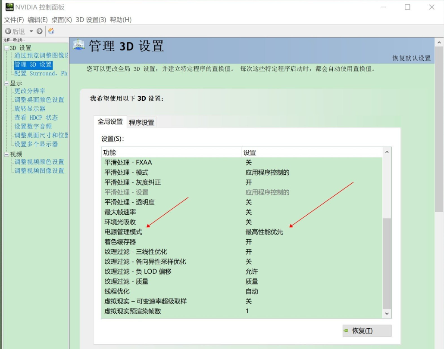Select the 线程优化 row
This screenshot has height=349, width=444.
(242, 291)
